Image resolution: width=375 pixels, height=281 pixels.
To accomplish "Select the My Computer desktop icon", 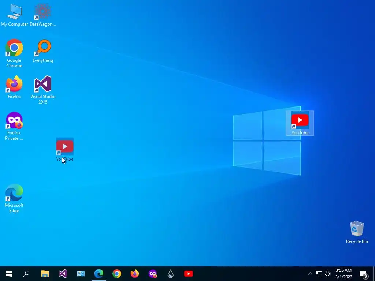I will click(14, 15).
